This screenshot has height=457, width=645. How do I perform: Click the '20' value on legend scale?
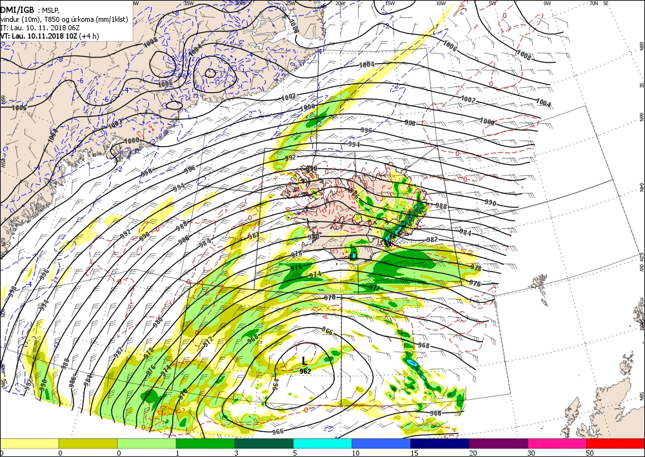click(x=472, y=453)
